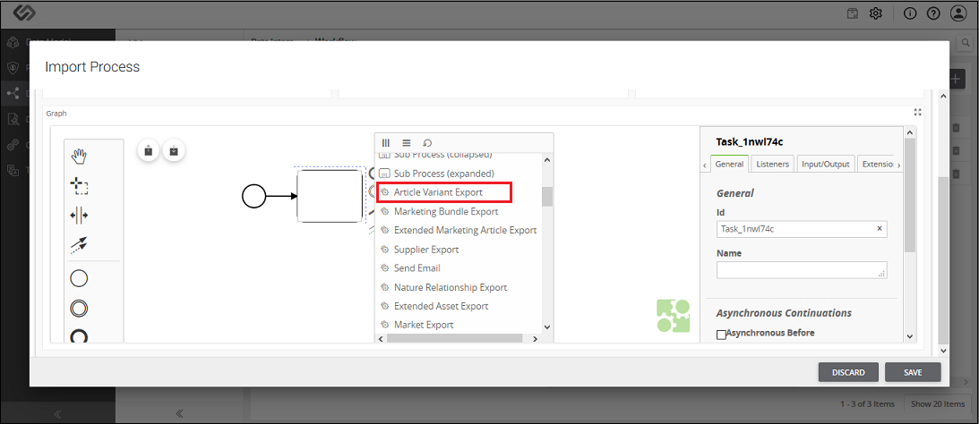The height and width of the screenshot is (424, 979).
Task: Click into the Name text area
Action: [802, 270]
